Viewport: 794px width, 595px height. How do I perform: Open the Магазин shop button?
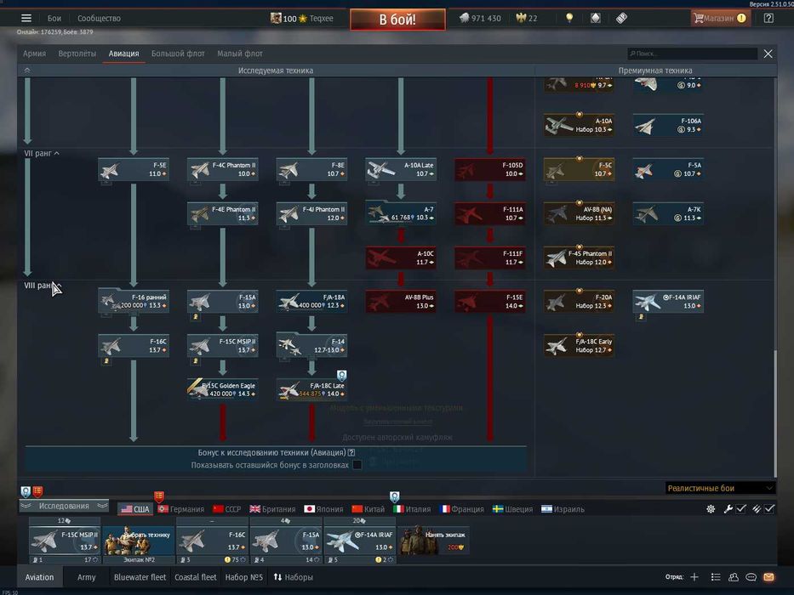[x=721, y=18]
